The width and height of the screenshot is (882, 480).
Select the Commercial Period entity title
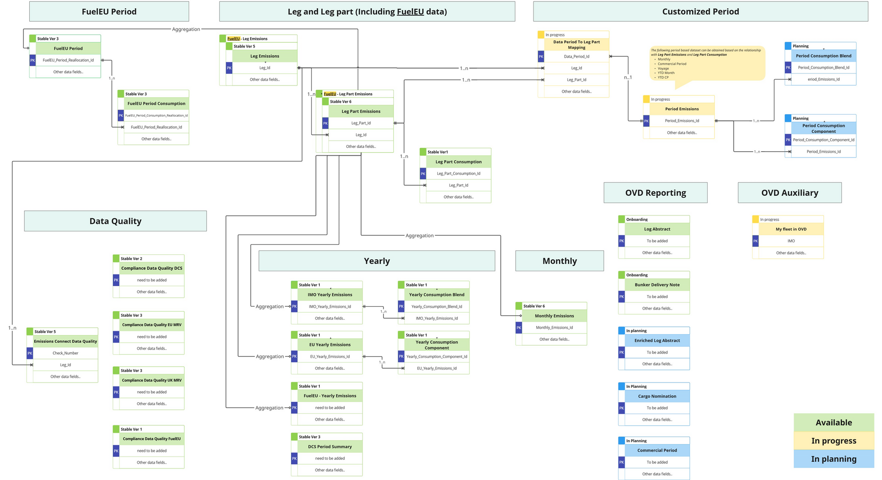tap(657, 450)
